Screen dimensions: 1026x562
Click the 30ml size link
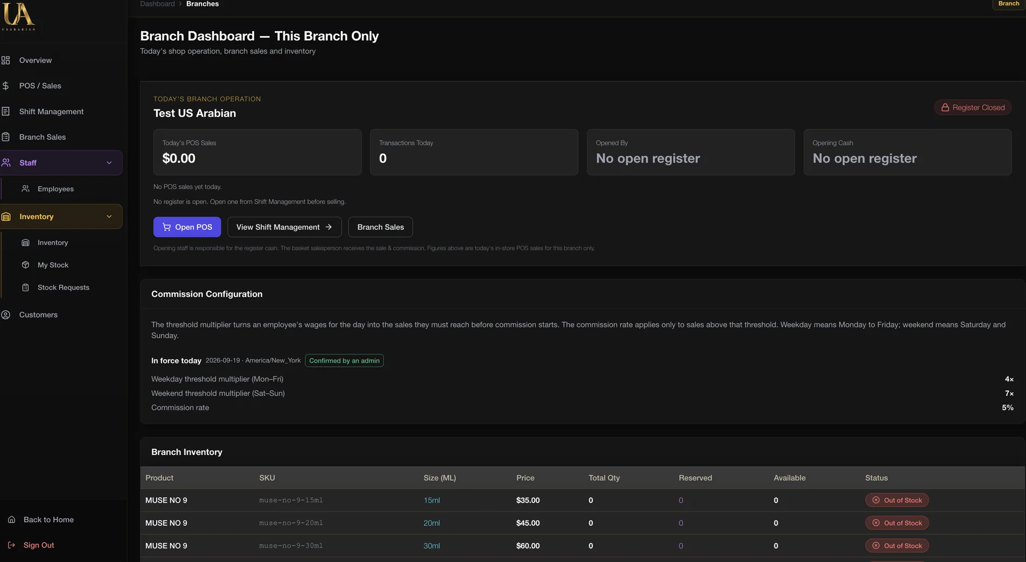[431, 546]
